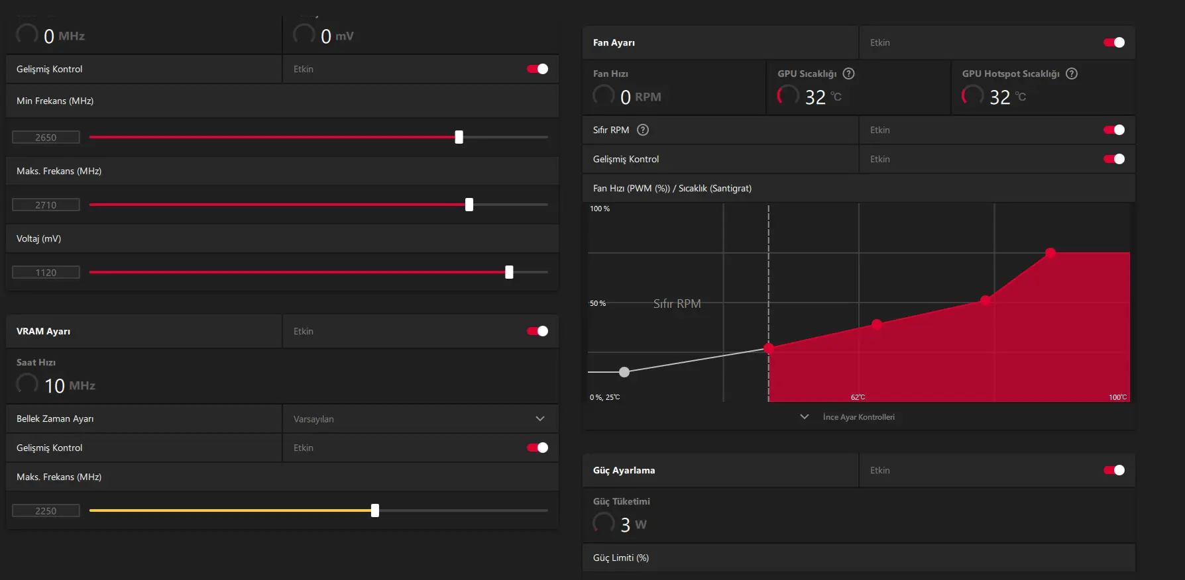Screen dimensions: 1185x580
Task: Click the Min Frekans (MHz) label
Action: tap(55, 101)
